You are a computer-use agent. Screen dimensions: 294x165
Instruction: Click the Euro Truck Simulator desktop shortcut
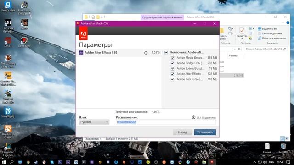click(24, 8)
